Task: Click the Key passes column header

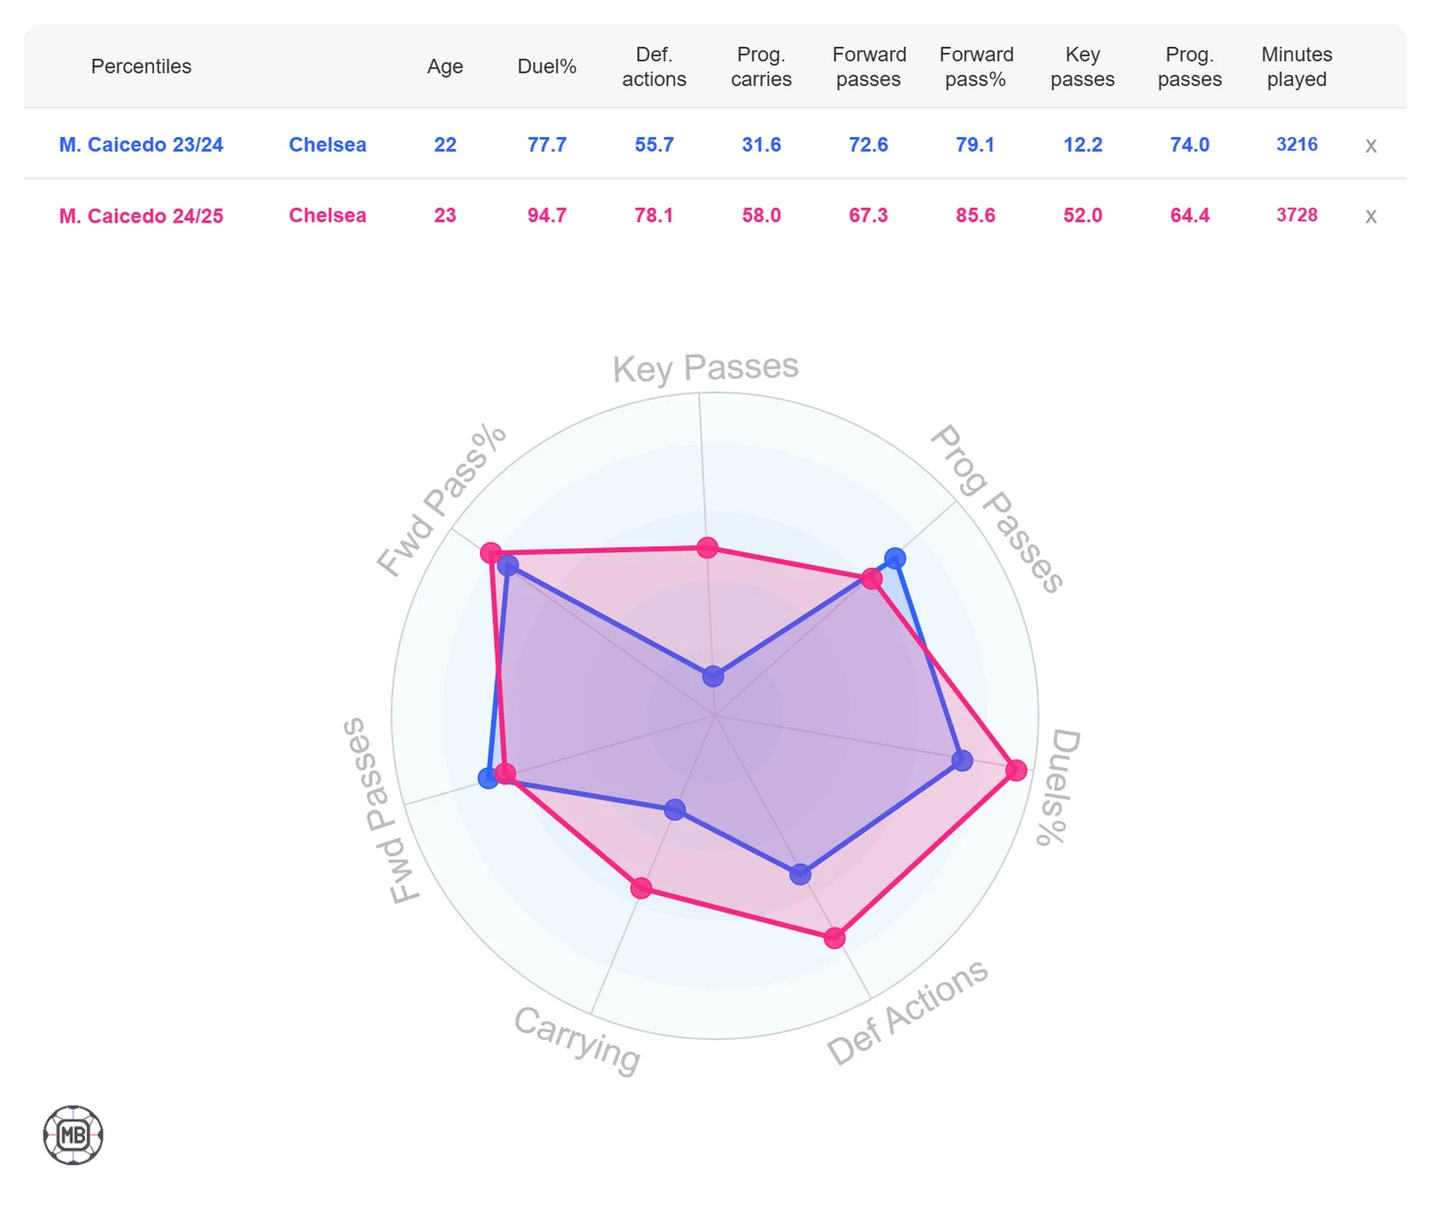Action: point(1082,67)
